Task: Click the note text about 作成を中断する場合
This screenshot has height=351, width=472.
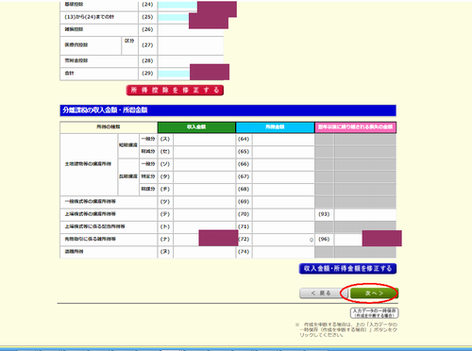Action: click(346, 329)
